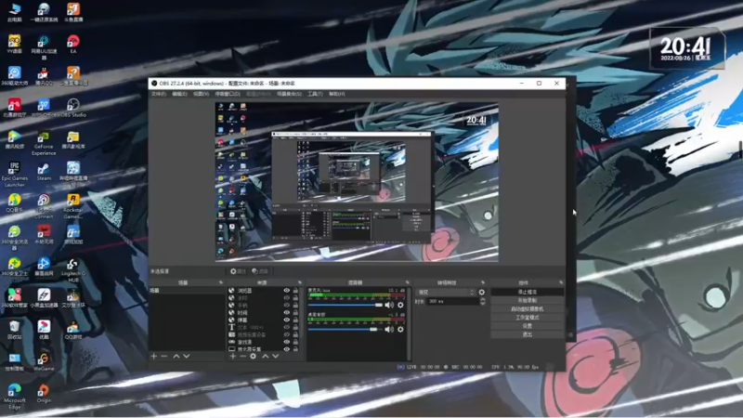Toggle visibility eye of 文本 (GDI+) source

click(x=286, y=327)
